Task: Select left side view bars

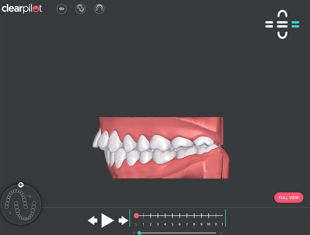Action: (269, 24)
